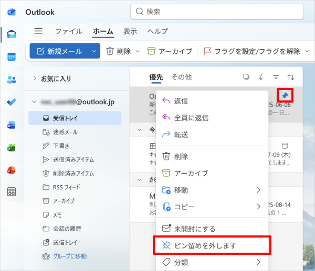Choose アーカイブ from context menu

[212, 173]
